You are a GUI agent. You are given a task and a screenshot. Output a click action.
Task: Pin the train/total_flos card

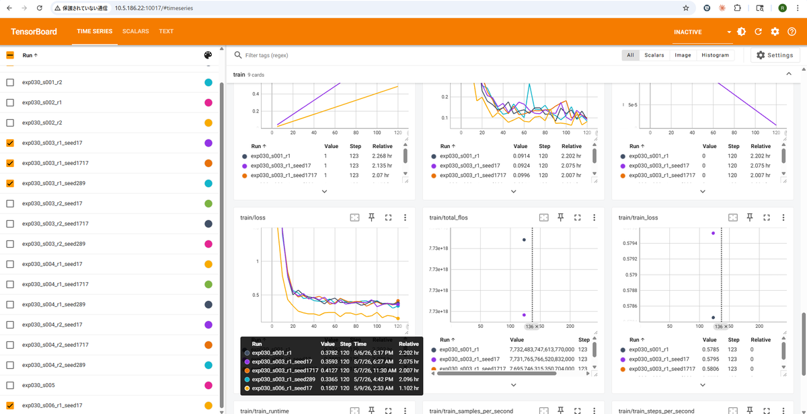[x=560, y=217]
